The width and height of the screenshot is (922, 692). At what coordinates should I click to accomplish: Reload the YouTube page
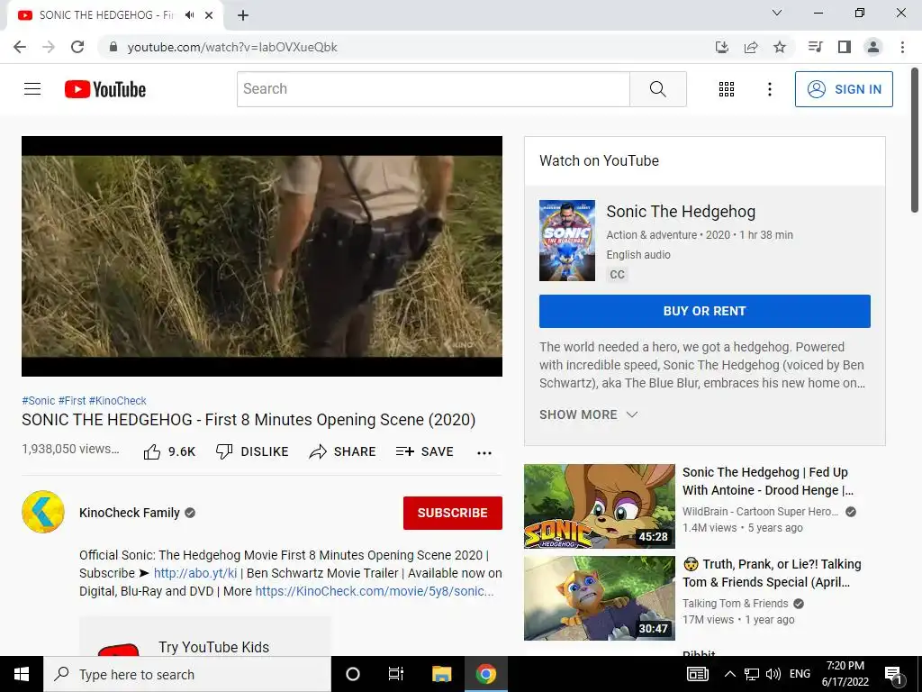77,47
